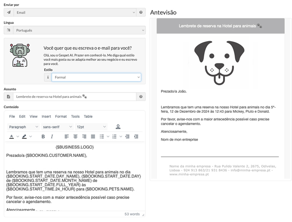292x222 pixels.
Task: Open the Insert menu in editor
Action: [46, 116]
